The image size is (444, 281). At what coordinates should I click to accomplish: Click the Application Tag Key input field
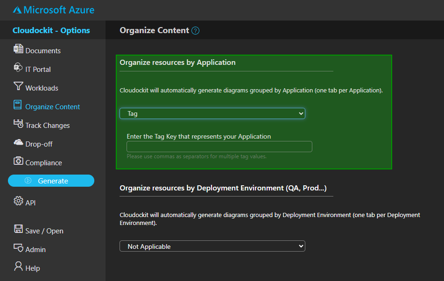pos(219,147)
